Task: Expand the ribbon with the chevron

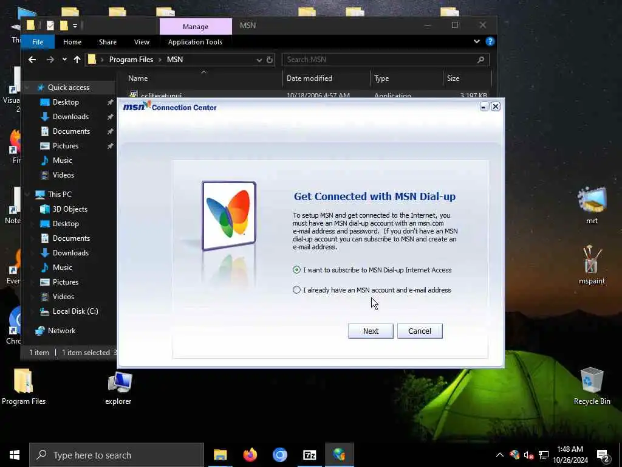Action: coord(477,41)
